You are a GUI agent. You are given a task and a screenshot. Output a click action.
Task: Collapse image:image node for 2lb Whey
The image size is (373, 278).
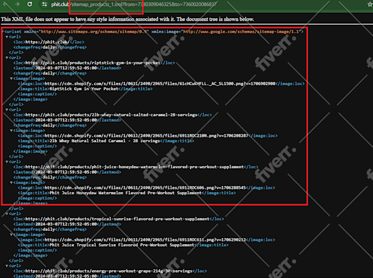pos(11,130)
